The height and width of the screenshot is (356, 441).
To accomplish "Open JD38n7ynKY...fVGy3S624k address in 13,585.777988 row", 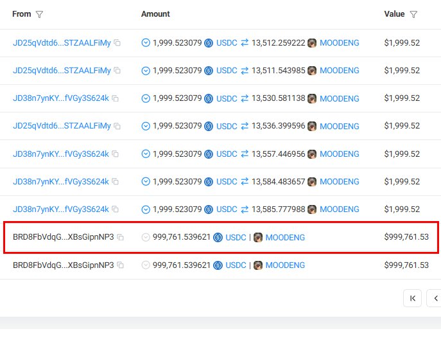I will coord(61,209).
